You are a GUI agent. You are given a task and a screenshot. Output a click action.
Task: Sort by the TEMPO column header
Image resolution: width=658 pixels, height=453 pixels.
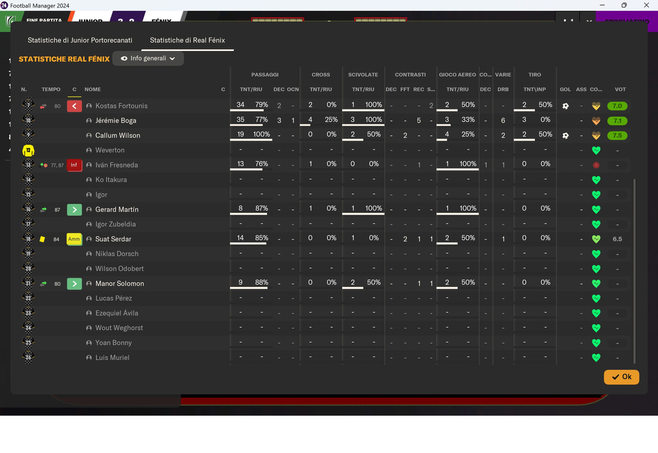(x=51, y=89)
